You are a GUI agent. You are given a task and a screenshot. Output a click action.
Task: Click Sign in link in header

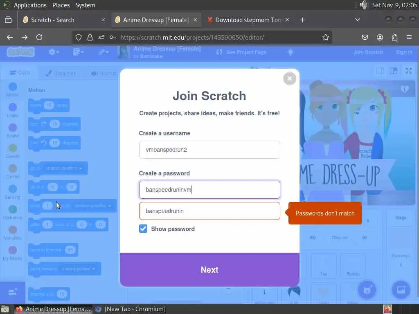(404, 52)
